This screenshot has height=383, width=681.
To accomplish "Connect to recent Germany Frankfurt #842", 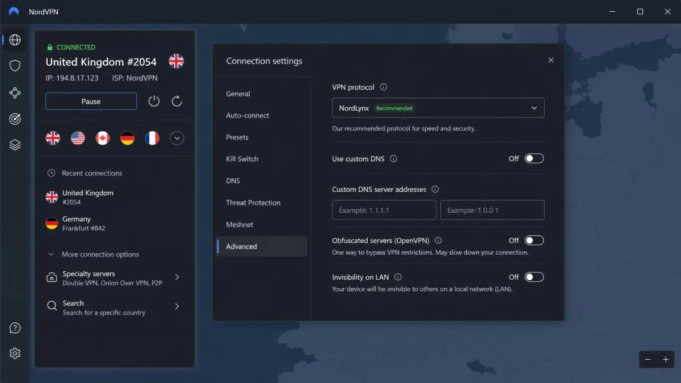I will [114, 223].
